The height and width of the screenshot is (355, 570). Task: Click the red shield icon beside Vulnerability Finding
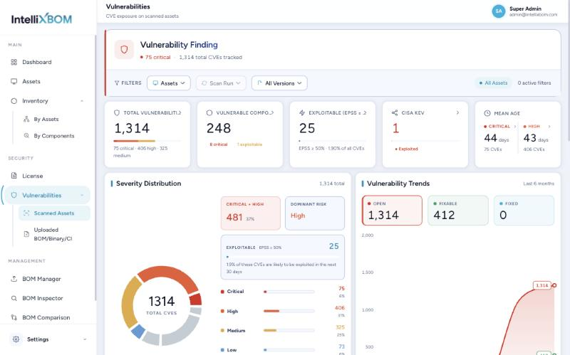[x=124, y=49]
